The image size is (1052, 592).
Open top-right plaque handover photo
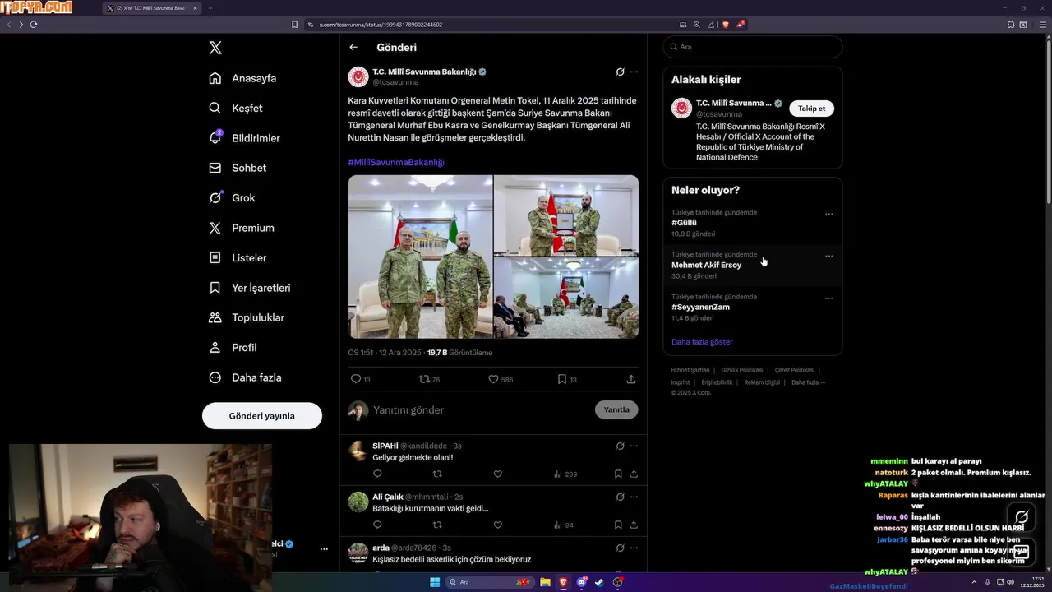[x=566, y=215]
